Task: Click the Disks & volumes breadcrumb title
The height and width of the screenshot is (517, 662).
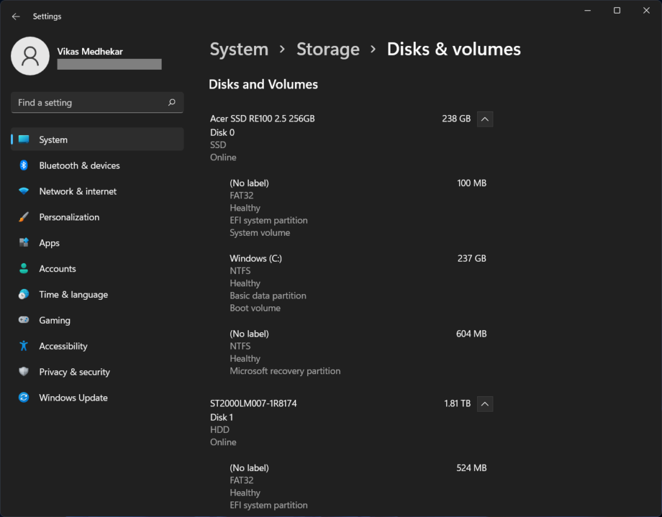Action: tap(454, 49)
